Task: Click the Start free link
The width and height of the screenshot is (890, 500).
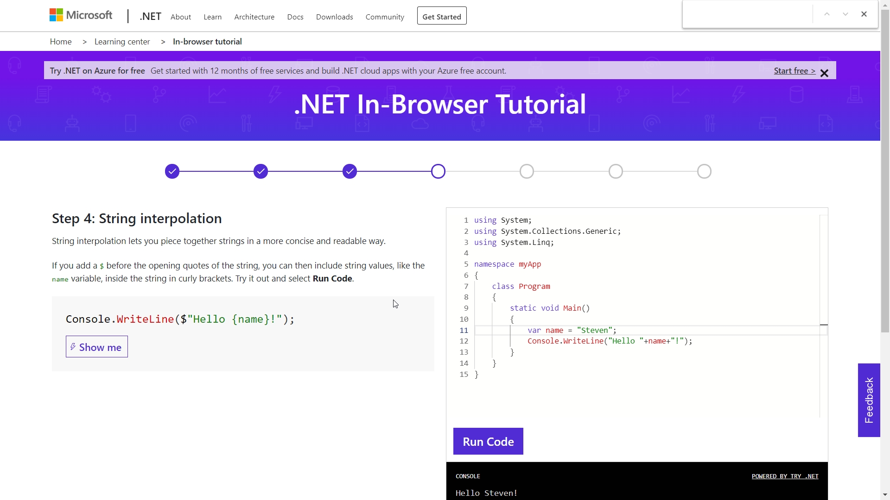Action: pyautogui.click(x=795, y=71)
